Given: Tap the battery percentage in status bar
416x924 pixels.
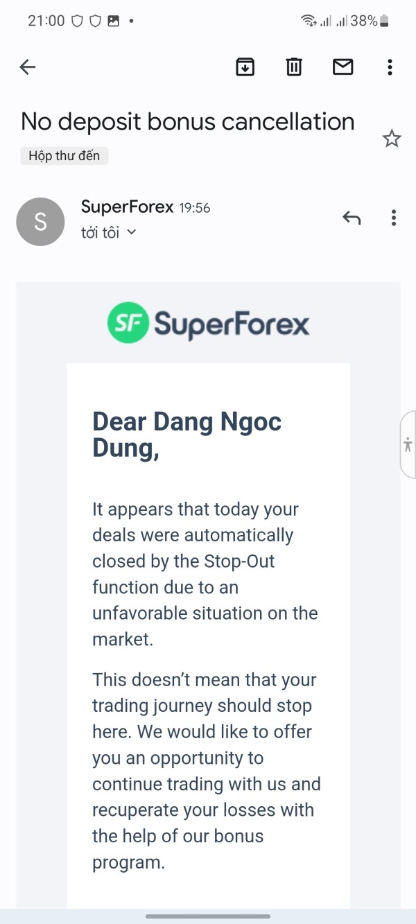Looking at the screenshot, I should click(363, 21).
